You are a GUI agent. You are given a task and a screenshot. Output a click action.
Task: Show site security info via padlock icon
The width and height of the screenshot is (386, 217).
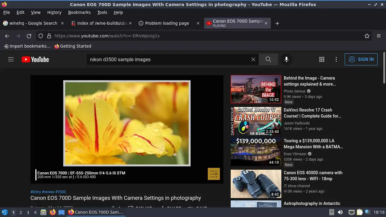(49, 36)
